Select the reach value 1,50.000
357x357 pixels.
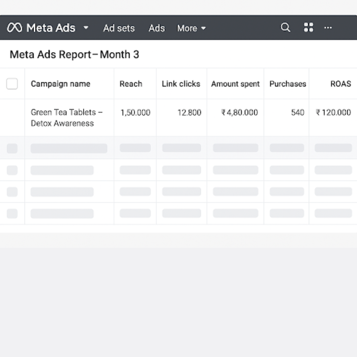(x=135, y=112)
